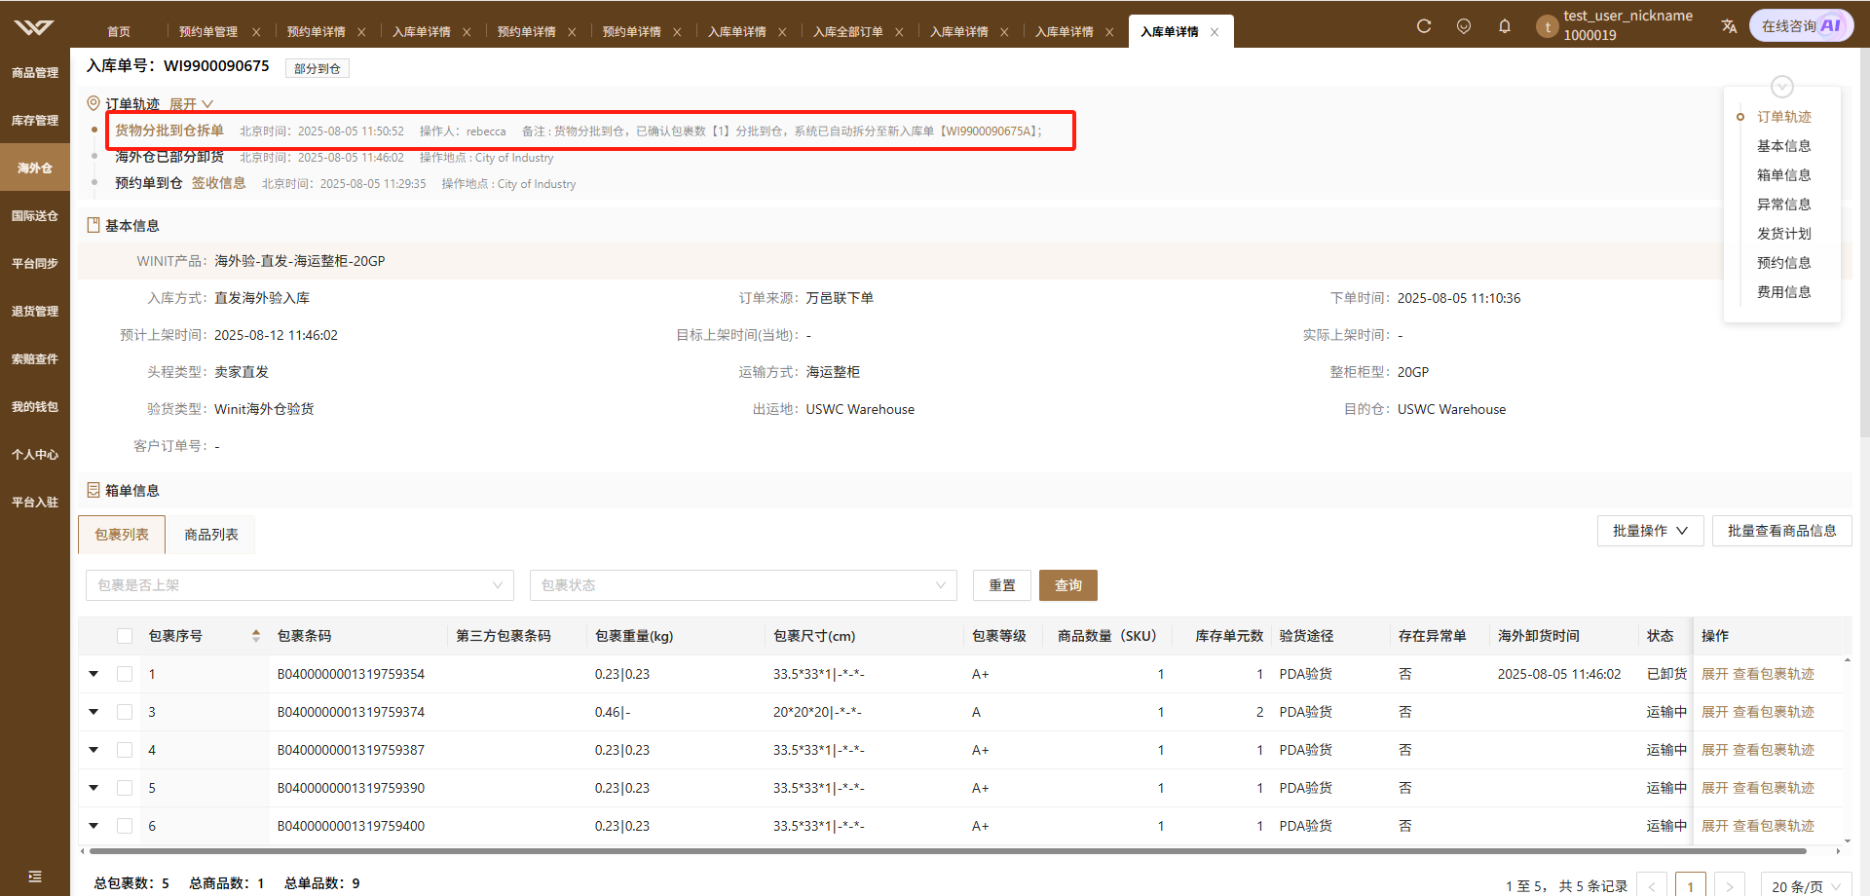Expand package row 3 triangle
The image size is (1870, 896).
(93, 712)
